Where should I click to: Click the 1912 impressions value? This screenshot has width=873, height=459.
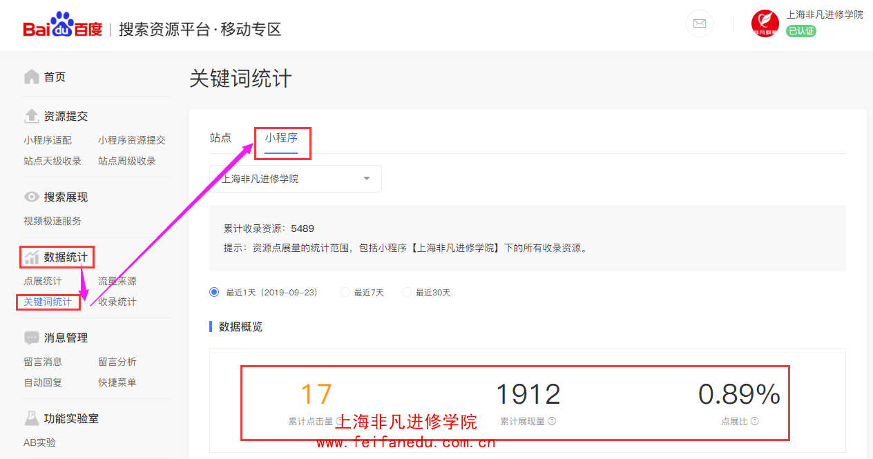click(x=528, y=394)
